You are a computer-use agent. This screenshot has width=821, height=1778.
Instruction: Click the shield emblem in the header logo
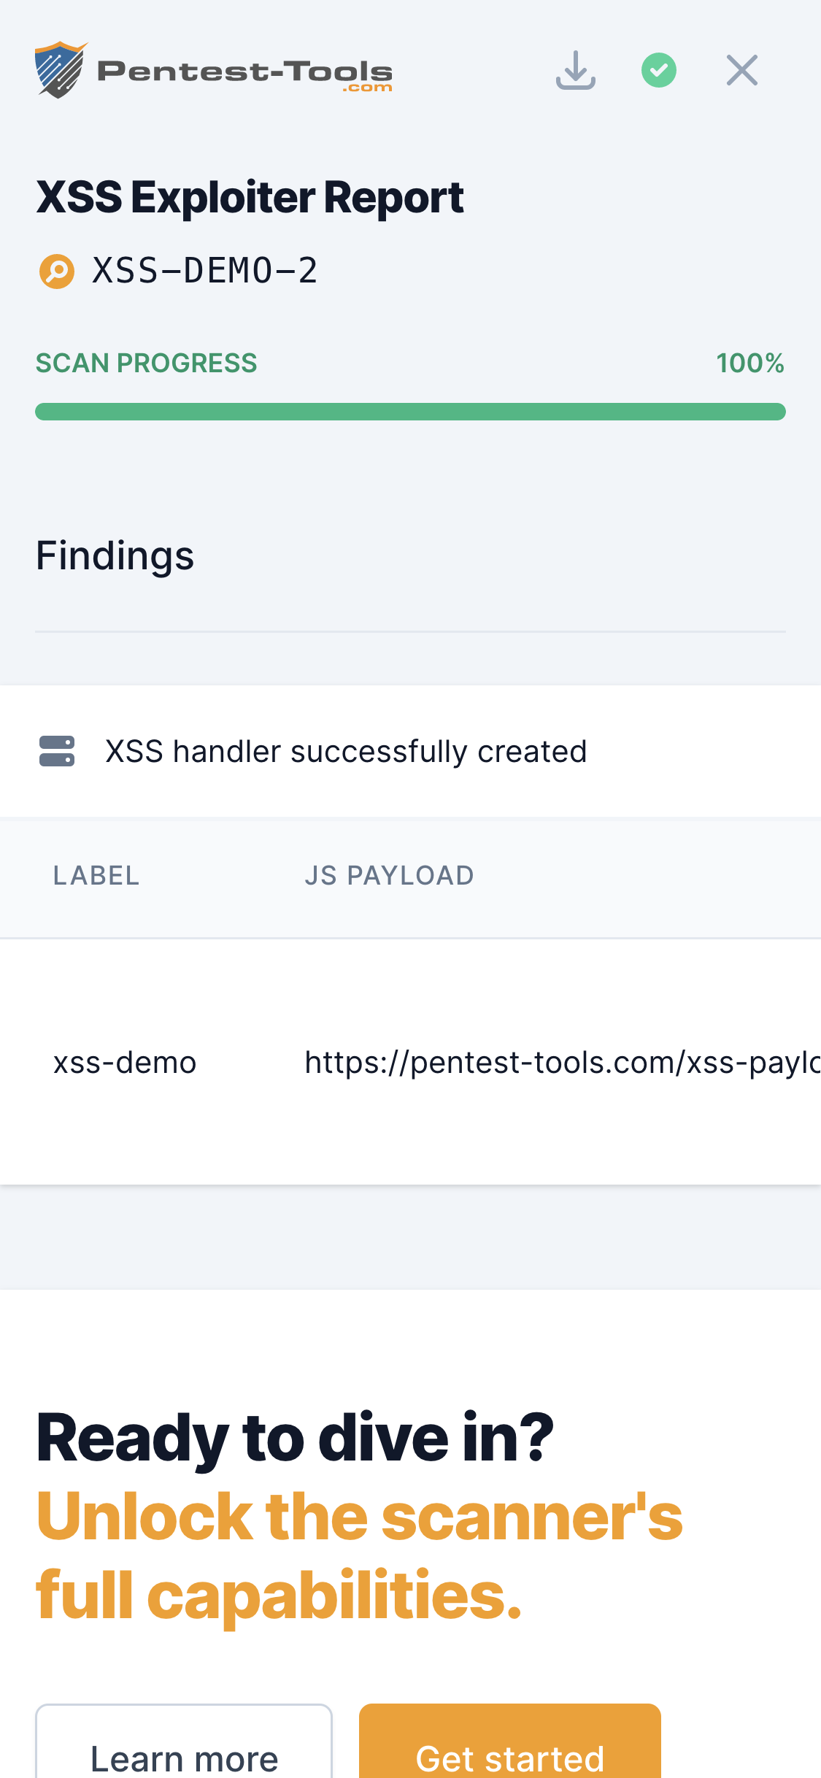tap(61, 69)
